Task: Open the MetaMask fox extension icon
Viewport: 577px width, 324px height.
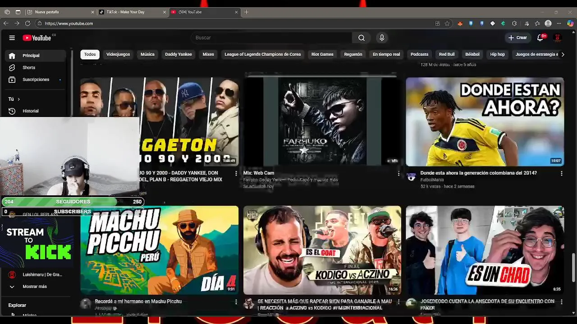Action: (x=460, y=23)
